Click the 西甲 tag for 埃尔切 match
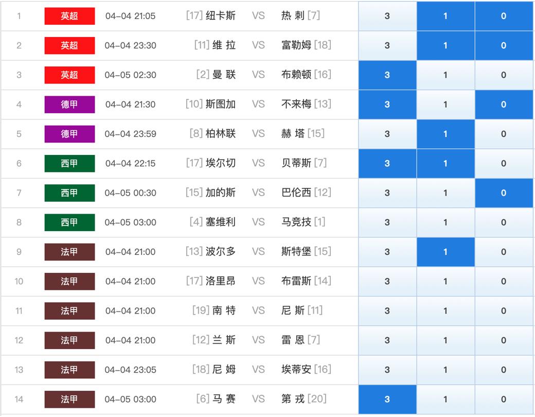Viewport: 535px width, 417px height. tap(69, 164)
